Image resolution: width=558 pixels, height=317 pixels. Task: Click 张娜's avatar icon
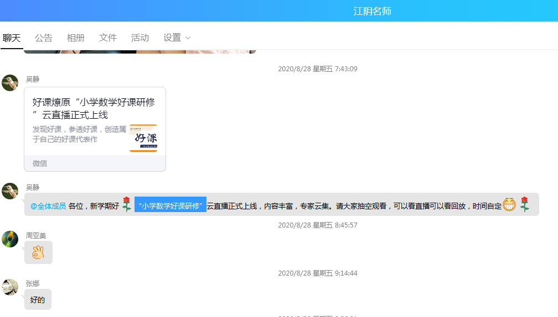pos(10,287)
